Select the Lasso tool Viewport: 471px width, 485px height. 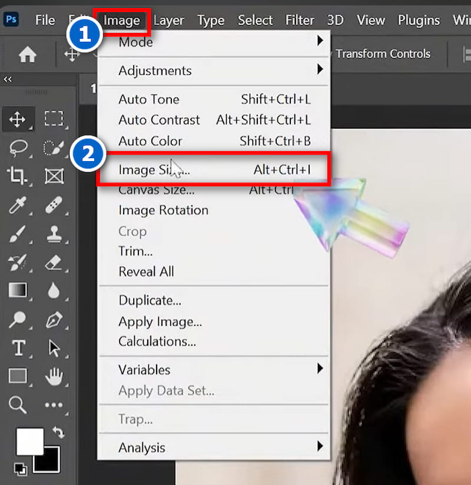pyautogui.click(x=18, y=148)
